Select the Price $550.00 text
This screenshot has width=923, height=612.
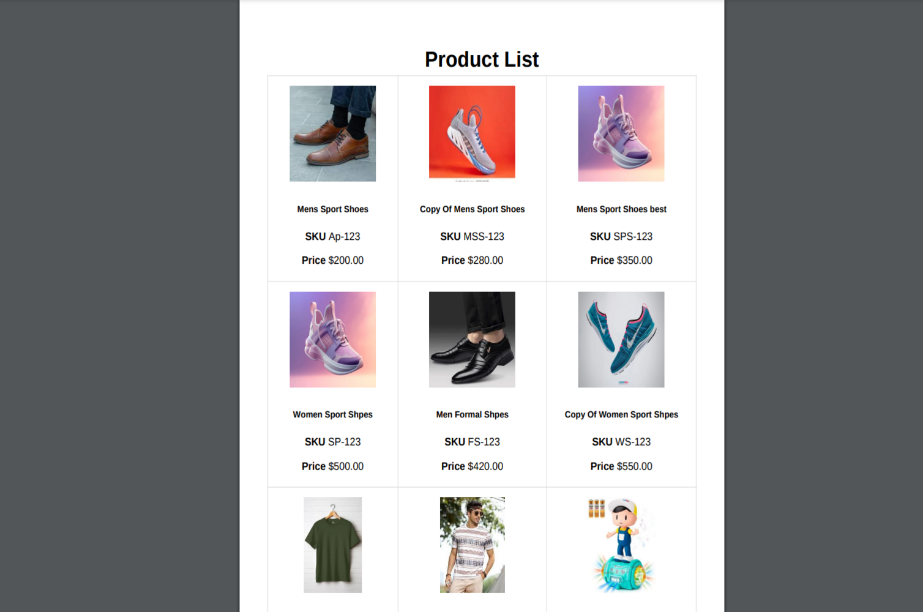pyautogui.click(x=621, y=466)
